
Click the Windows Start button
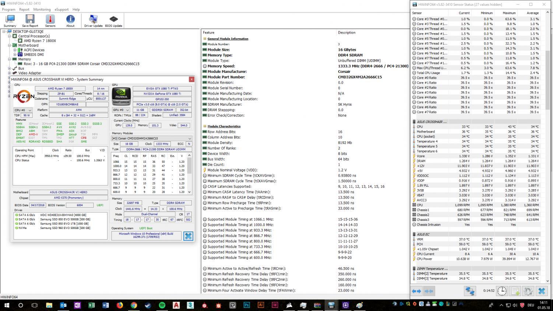coord(7,305)
